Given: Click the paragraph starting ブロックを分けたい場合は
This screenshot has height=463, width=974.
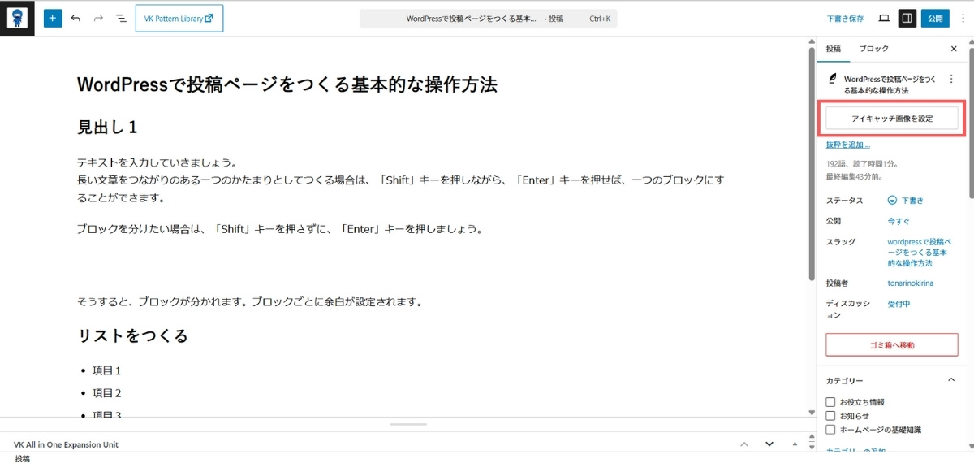Looking at the screenshot, I should [280, 229].
